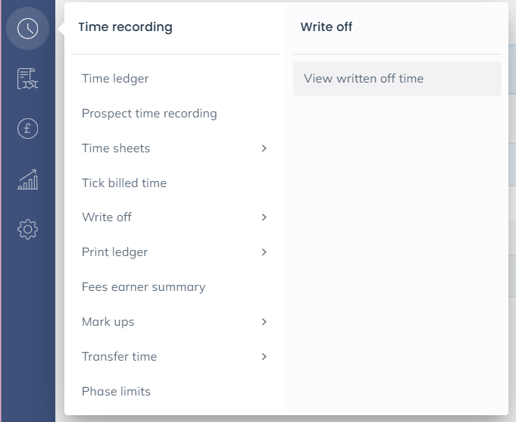Open the legal scales document sidebar icon
This screenshot has width=516, height=422.
(27, 79)
